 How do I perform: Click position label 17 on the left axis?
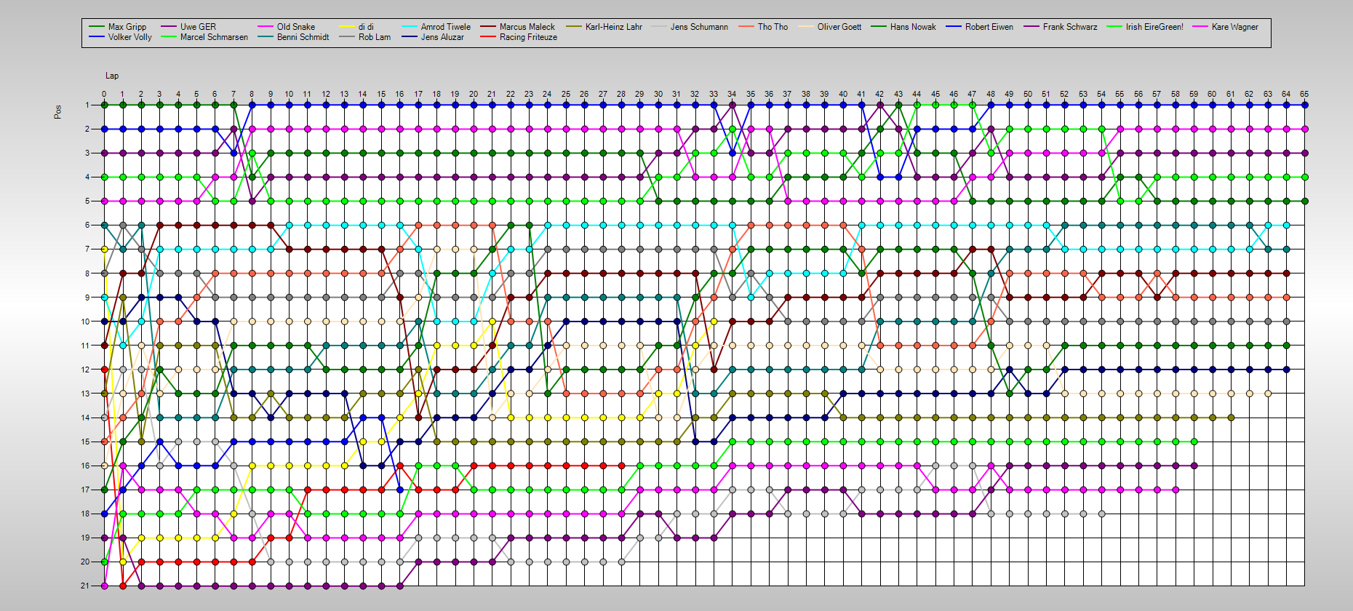coord(85,490)
